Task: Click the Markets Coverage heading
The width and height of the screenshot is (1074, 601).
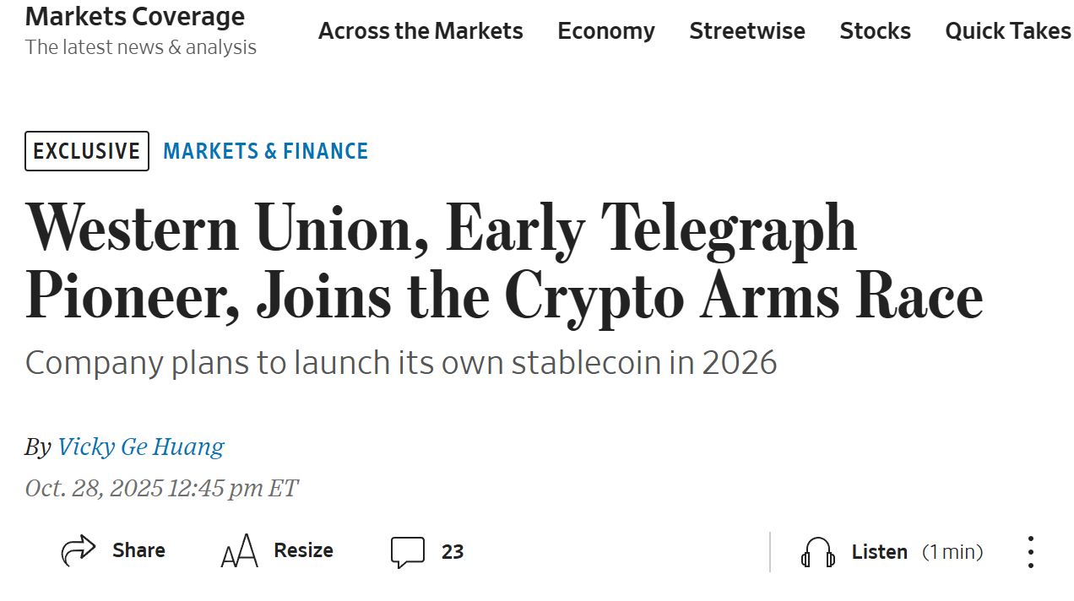Action: [135, 16]
